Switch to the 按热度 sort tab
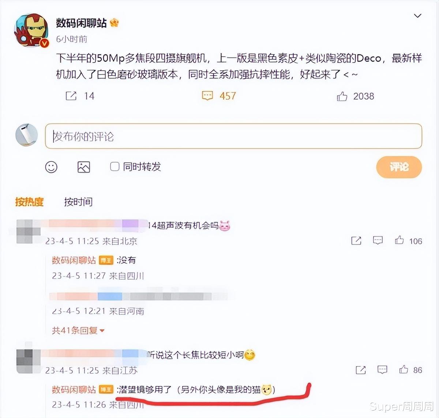This screenshot has width=439, height=418. 29,202
